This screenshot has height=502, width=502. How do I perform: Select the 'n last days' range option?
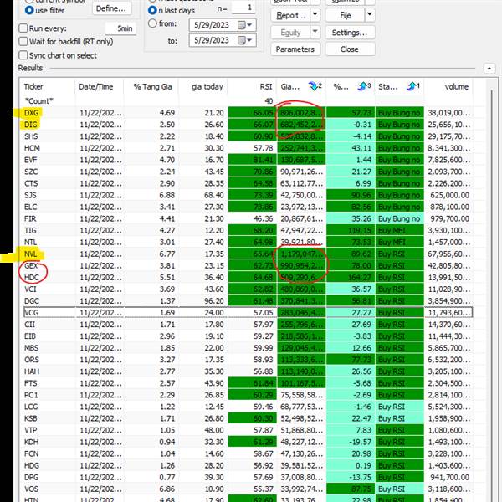[x=152, y=10]
